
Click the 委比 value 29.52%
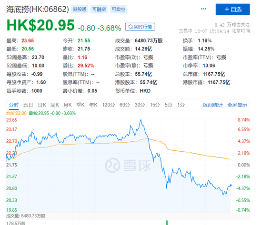coord(86,66)
